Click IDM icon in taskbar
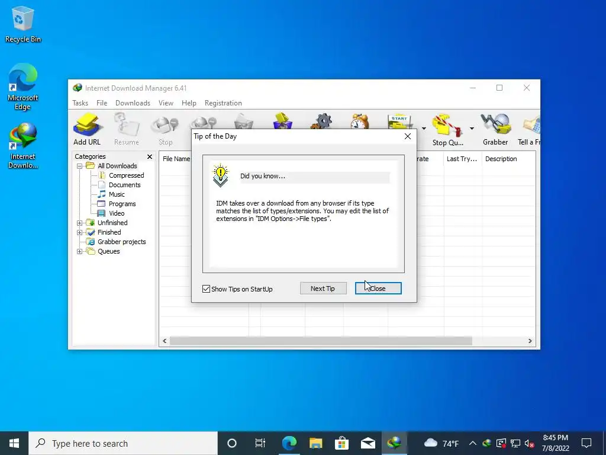The height and width of the screenshot is (455, 606). 394,443
